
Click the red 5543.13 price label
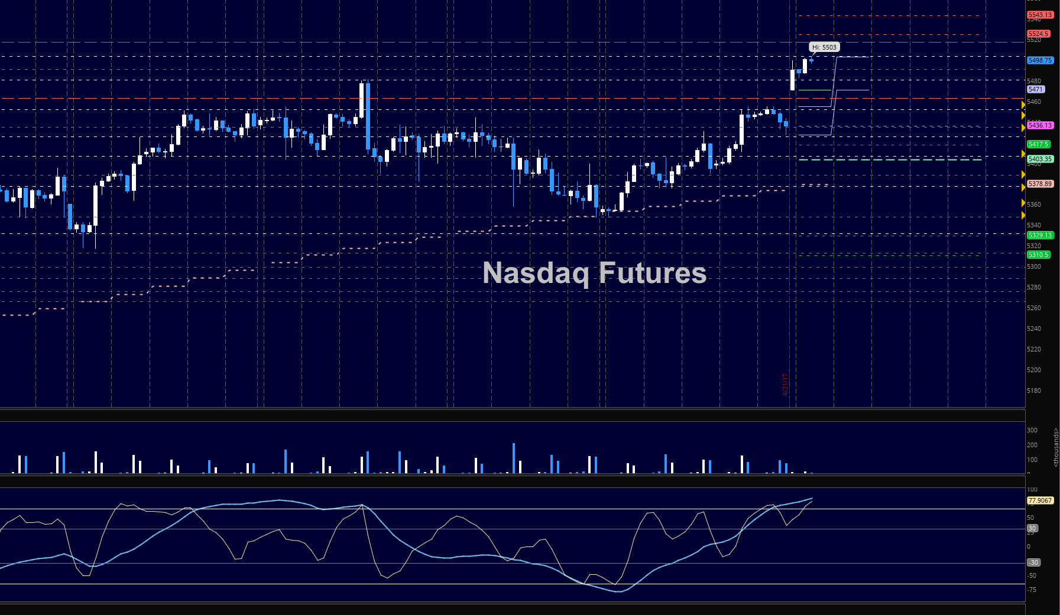coord(1040,15)
